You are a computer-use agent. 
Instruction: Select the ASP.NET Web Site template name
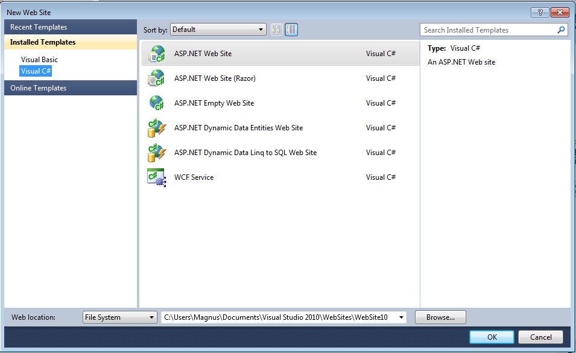pyautogui.click(x=203, y=54)
